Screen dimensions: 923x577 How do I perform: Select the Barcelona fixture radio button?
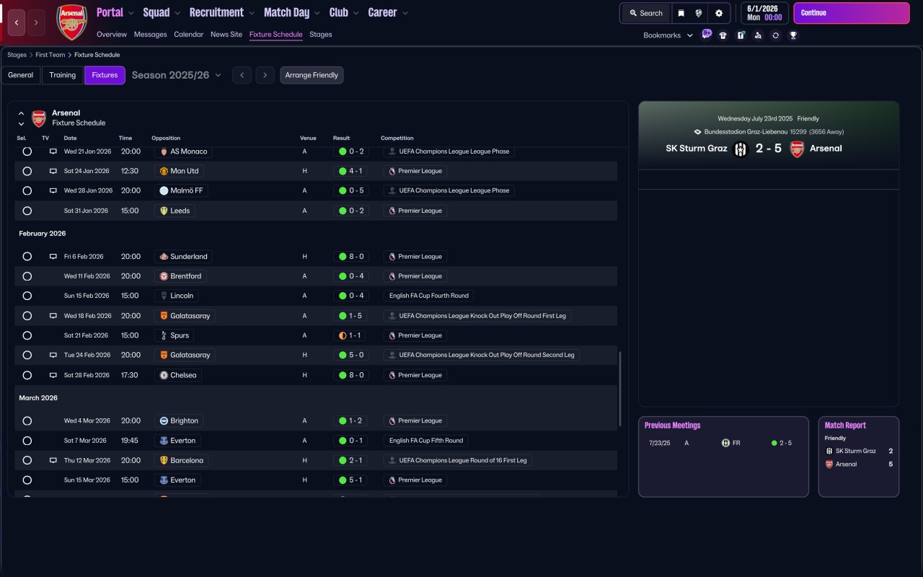click(27, 460)
